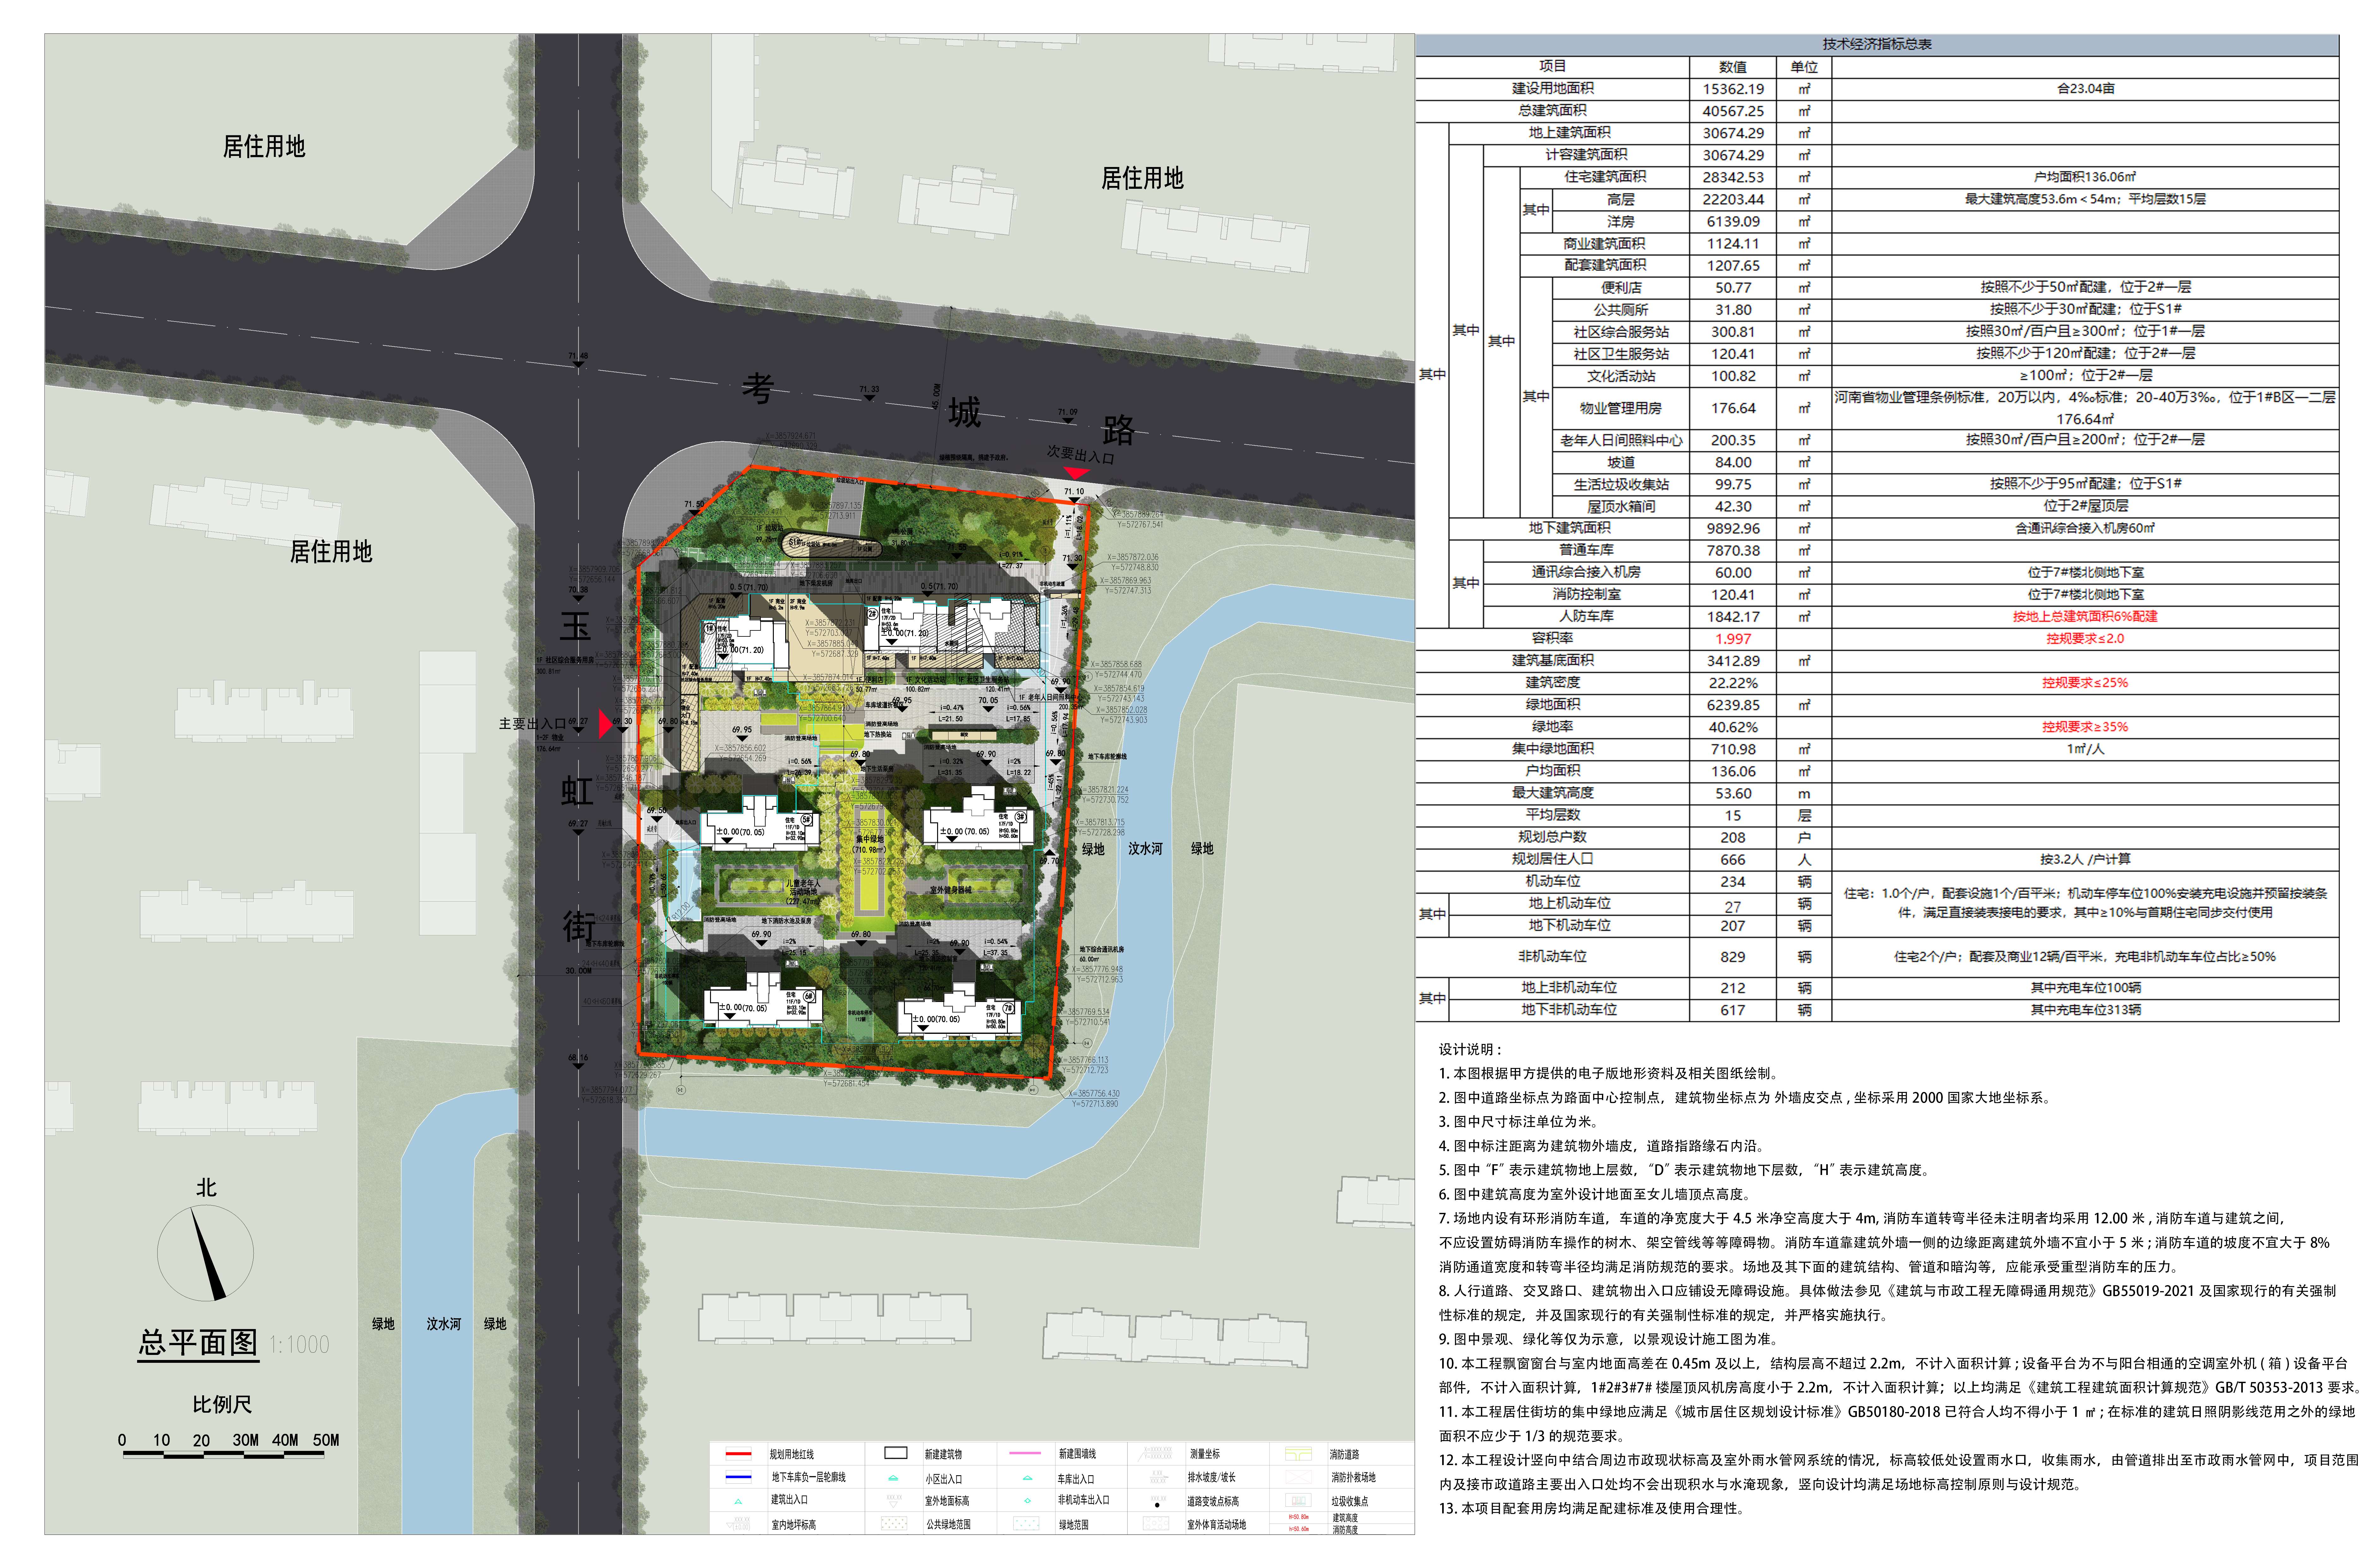Select the red 容积率 value 1.997
Screen dimensions: 2366x1568
point(1733,639)
